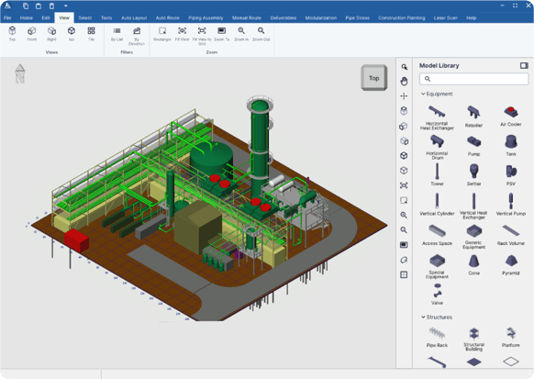Select the Pump equipment item
534x379 pixels.
473,146
